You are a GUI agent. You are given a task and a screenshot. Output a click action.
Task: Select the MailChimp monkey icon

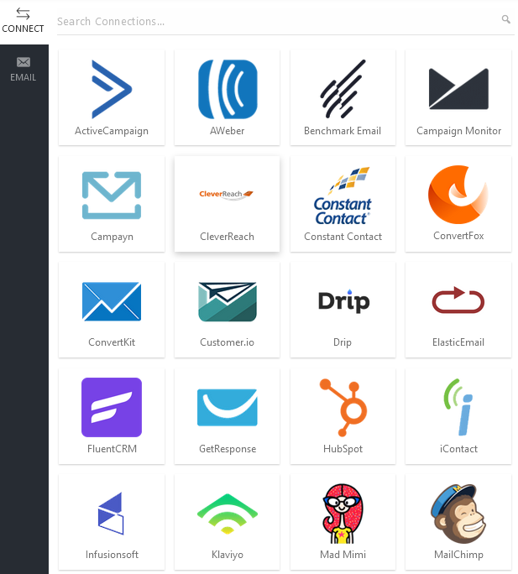pos(458,514)
